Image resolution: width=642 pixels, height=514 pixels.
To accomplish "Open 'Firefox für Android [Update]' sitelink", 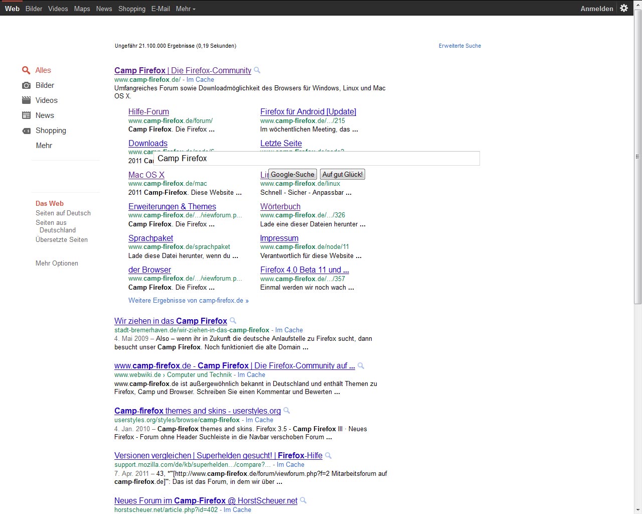I will tap(308, 111).
